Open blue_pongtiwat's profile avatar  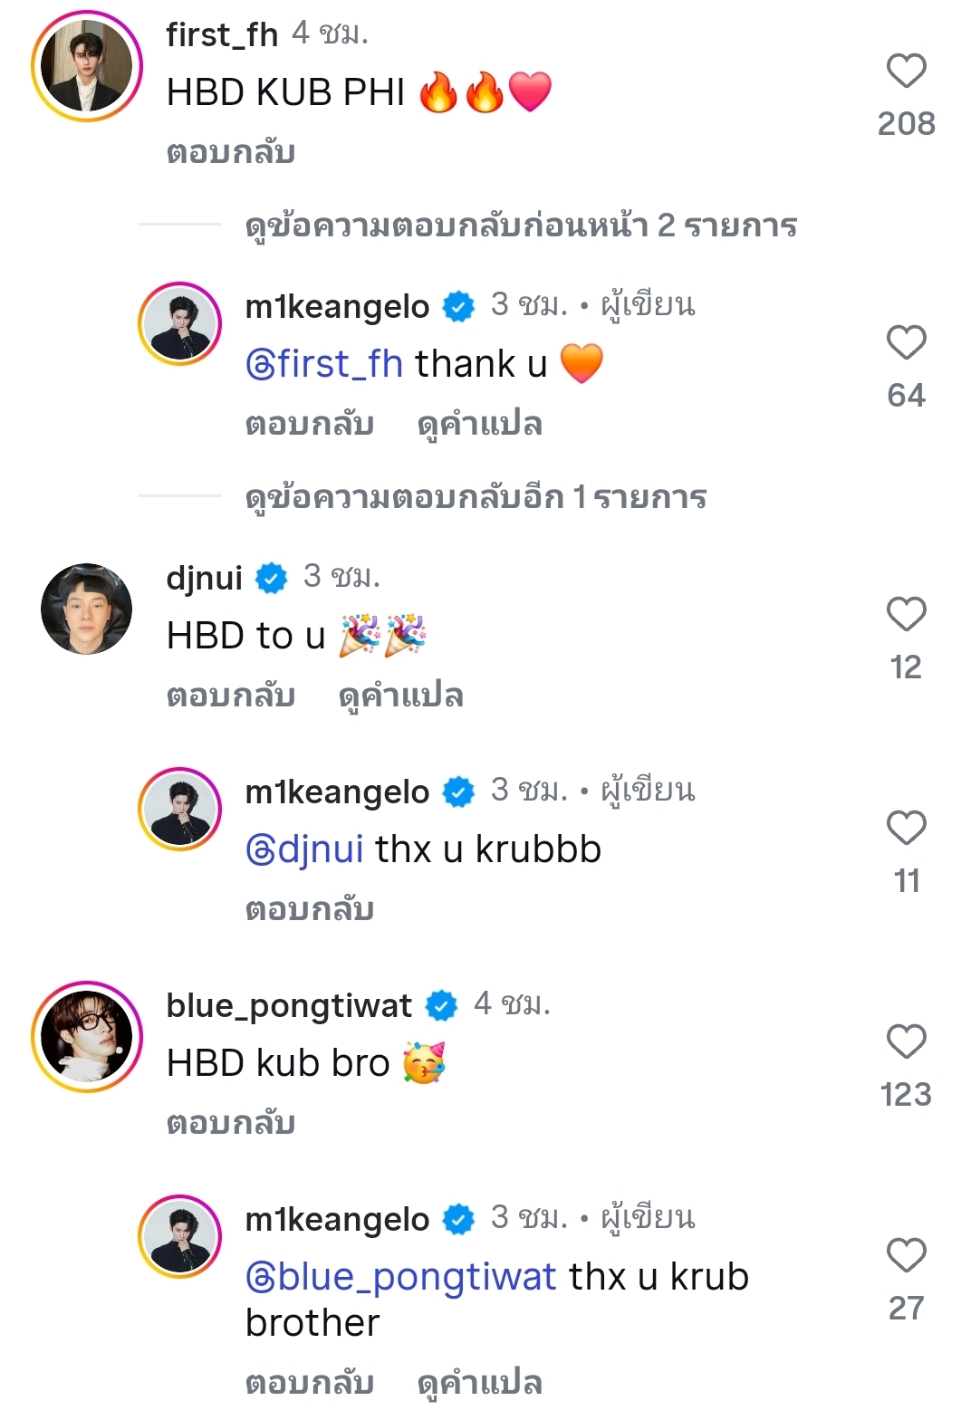click(87, 1037)
